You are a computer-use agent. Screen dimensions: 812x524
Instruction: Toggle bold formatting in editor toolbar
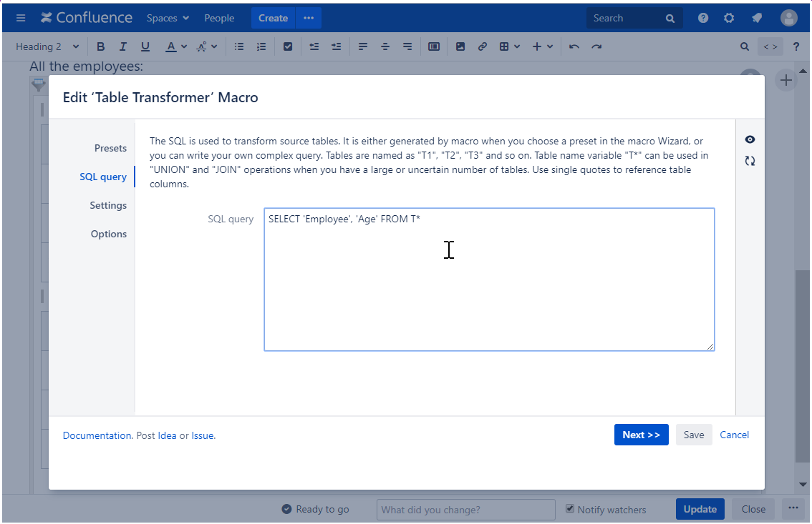click(x=100, y=46)
